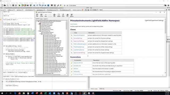Open Preferences via the wrench icon

58,5
